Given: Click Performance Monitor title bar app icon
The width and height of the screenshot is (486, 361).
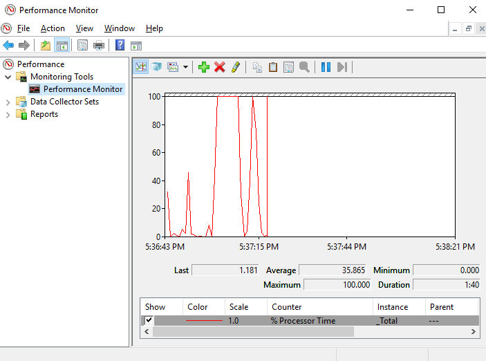Looking at the screenshot, I should coord(10,10).
